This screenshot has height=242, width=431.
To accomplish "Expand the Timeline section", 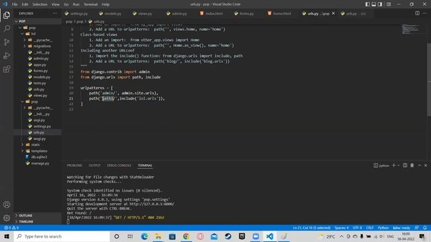I will [38, 221].
